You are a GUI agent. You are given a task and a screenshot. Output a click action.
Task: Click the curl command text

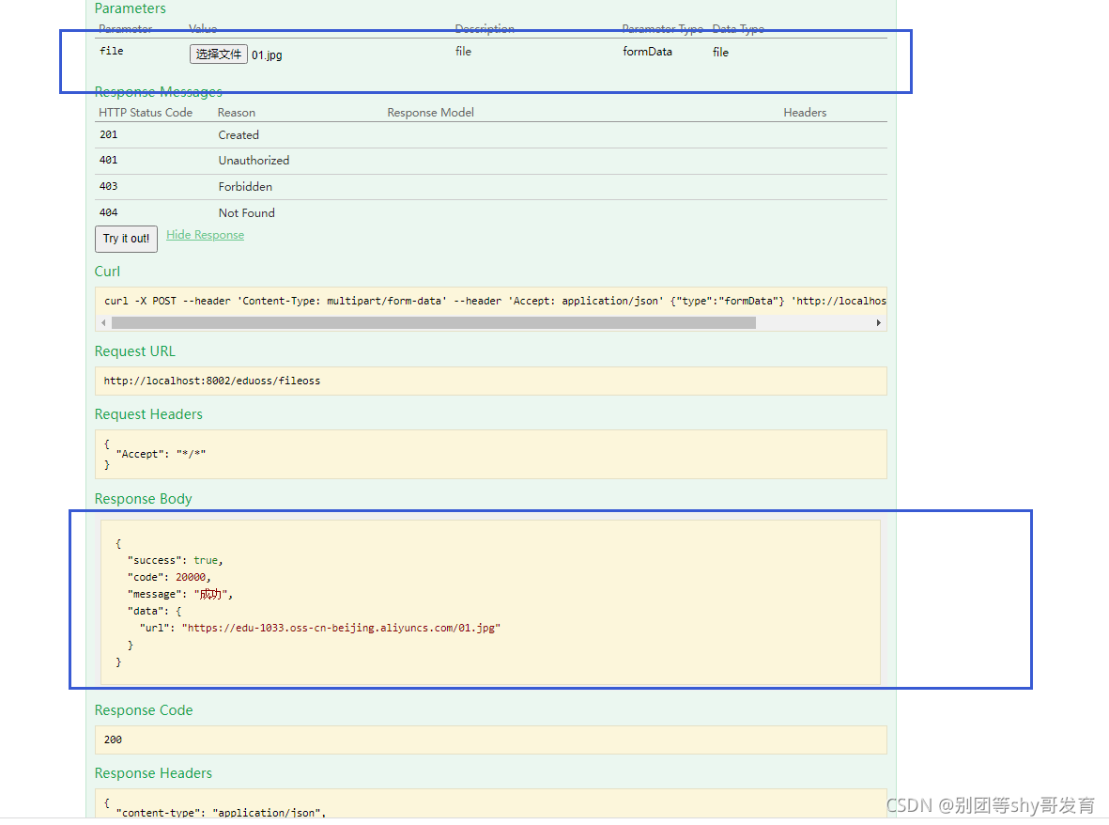point(495,301)
